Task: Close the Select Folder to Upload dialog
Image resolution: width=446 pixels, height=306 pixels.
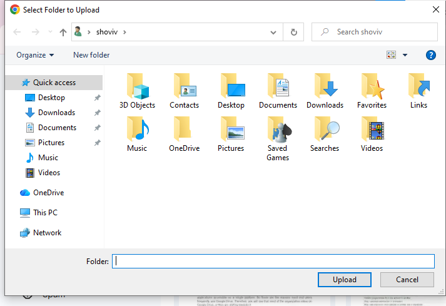Action: point(436,9)
